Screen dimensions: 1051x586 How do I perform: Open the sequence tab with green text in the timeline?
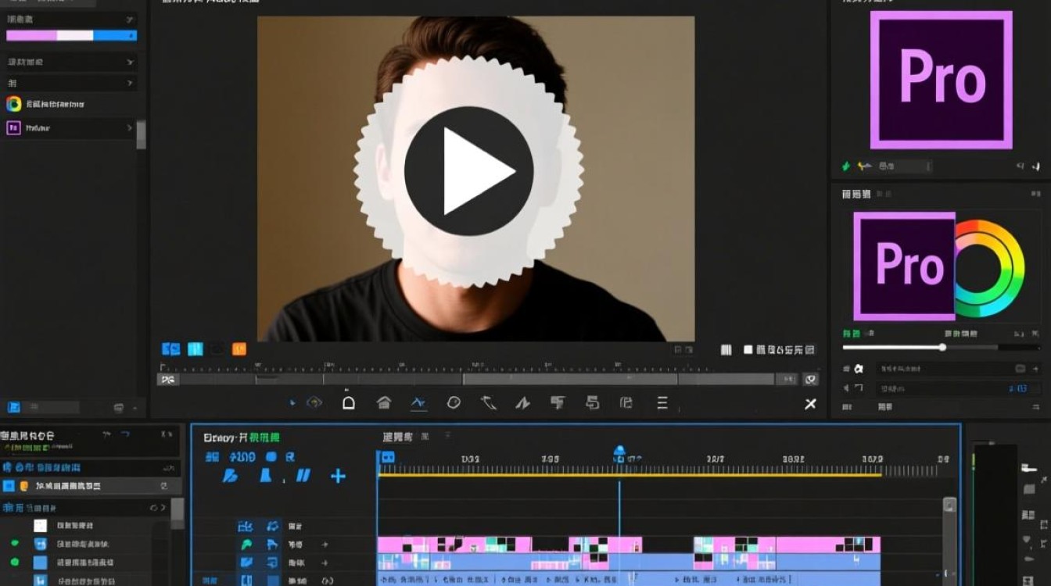242,438
